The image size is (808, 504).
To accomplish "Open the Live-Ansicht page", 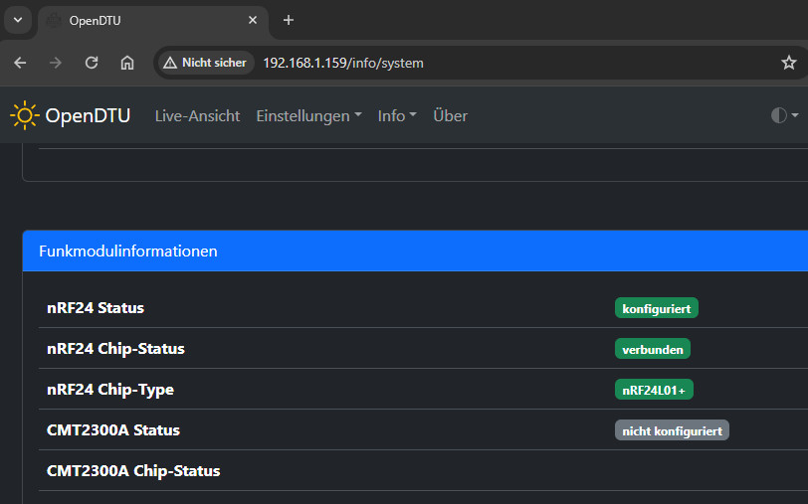I will (197, 116).
